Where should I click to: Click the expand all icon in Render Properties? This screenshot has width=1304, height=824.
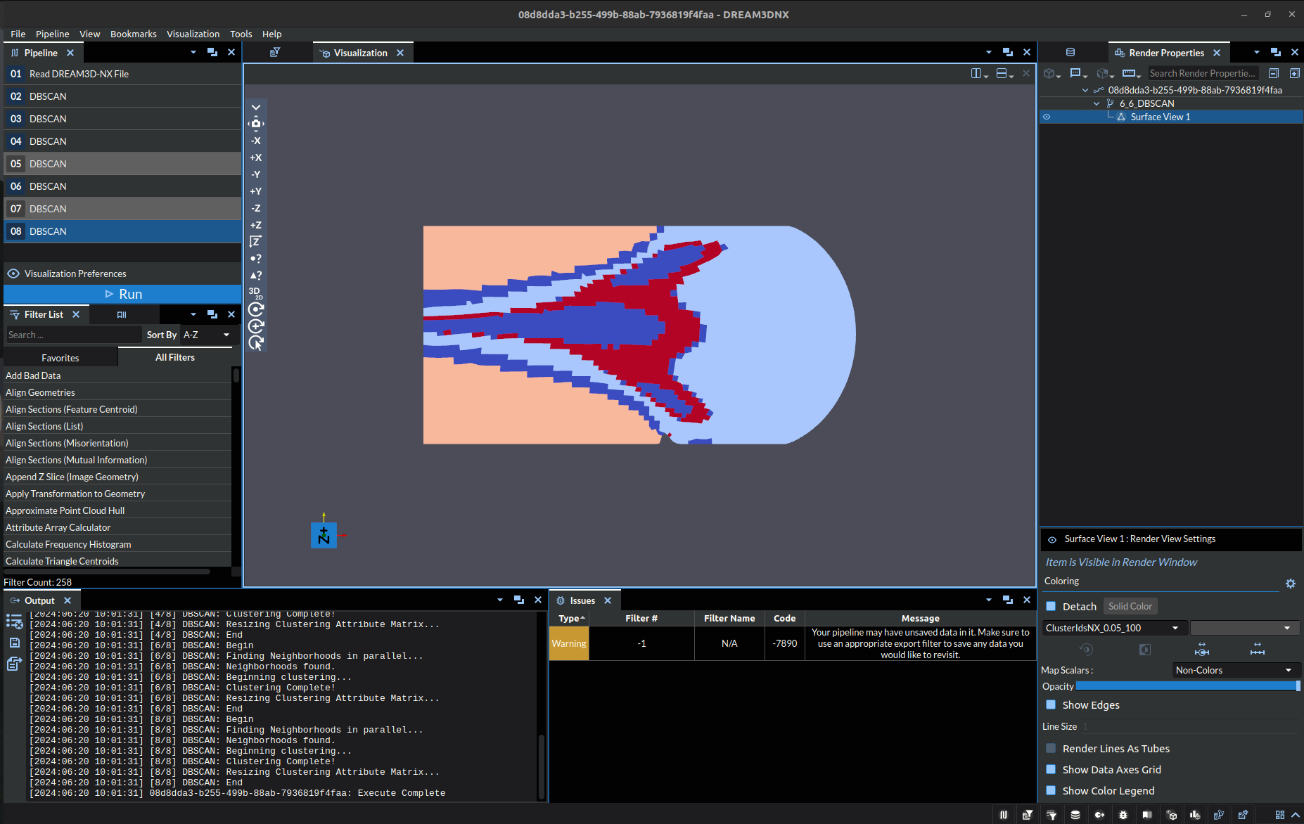pyautogui.click(x=1294, y=73)
